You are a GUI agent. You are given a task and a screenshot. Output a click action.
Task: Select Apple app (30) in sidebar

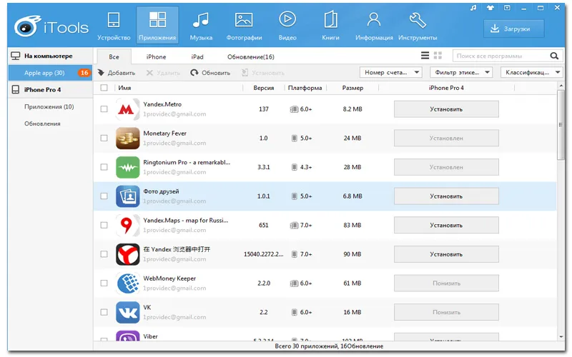(50, 73)
